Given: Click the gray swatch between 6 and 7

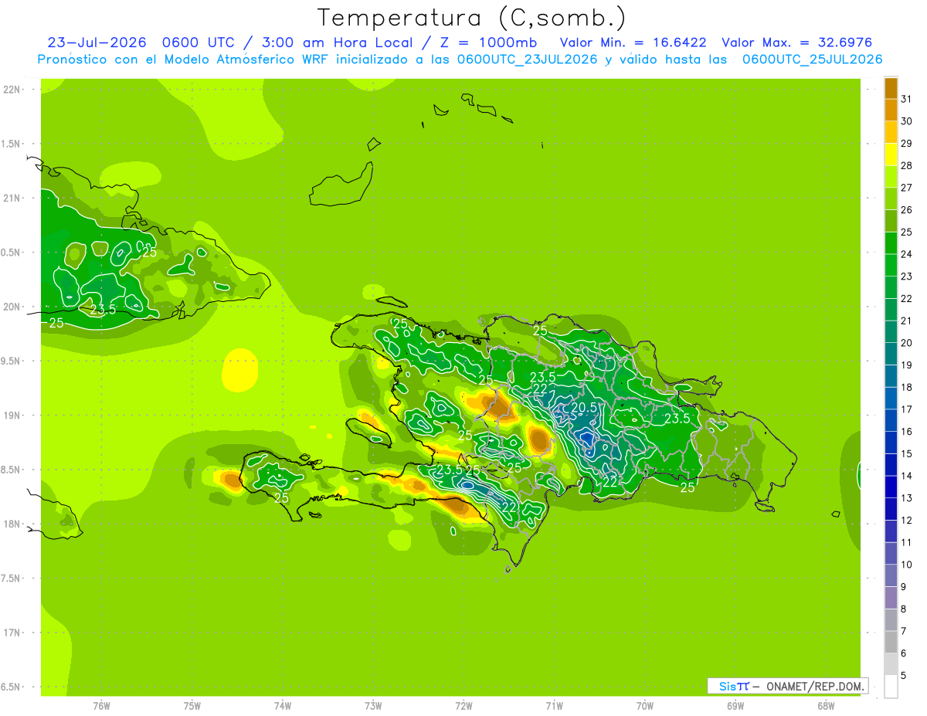Looking at the screenshot, I should (x=891, y=643).
